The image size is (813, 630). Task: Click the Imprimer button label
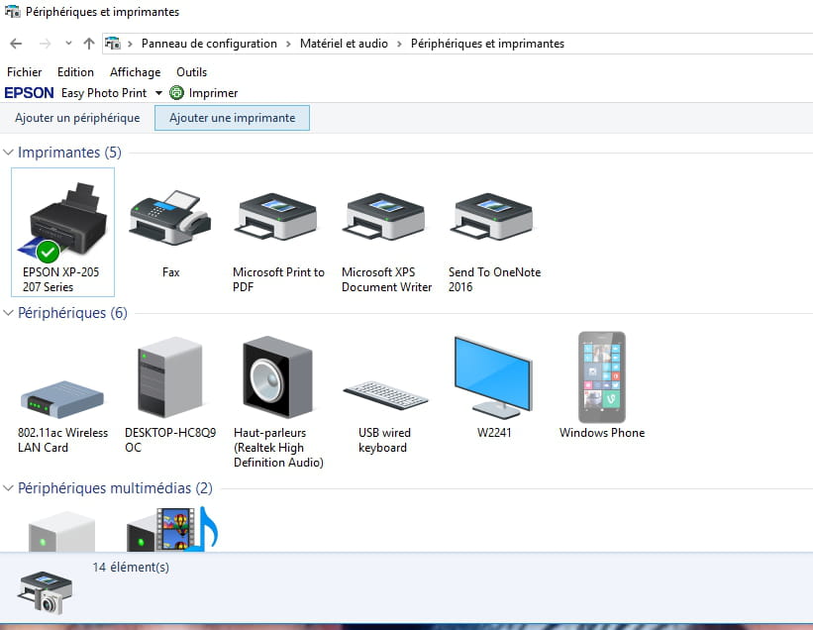click(213, 93)
